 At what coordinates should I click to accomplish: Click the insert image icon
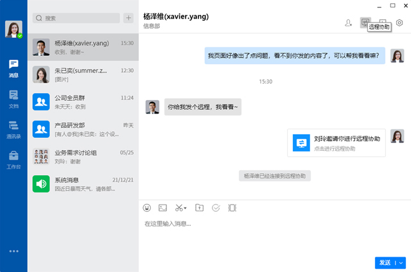click(x=163, y=207)
